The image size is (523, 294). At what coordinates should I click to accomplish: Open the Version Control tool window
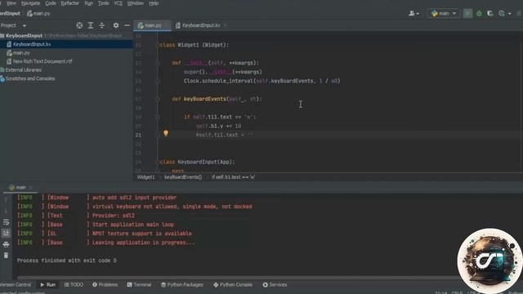click(x=16, y=285)
